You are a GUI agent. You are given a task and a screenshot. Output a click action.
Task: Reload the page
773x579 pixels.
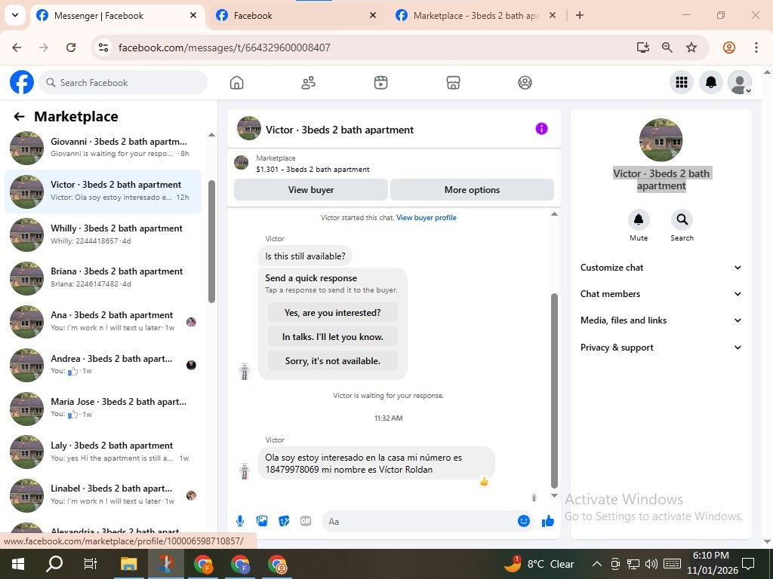click(71, 47)
